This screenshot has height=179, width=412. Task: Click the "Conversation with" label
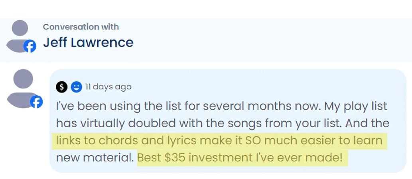(81, 27)
